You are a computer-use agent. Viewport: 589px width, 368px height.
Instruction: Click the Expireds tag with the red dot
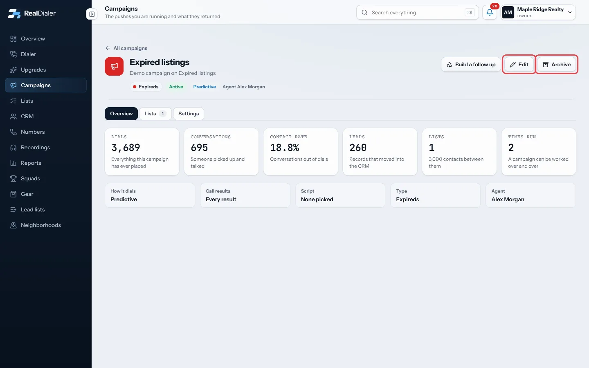(146, 87)
